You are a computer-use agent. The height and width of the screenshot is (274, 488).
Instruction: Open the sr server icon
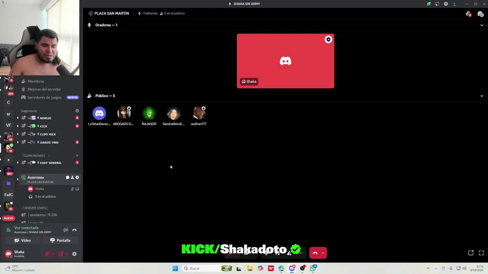coord(8,114)
